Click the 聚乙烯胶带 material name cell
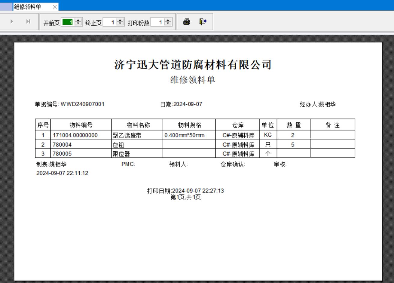394x283 pixels. tap(127, 135)
